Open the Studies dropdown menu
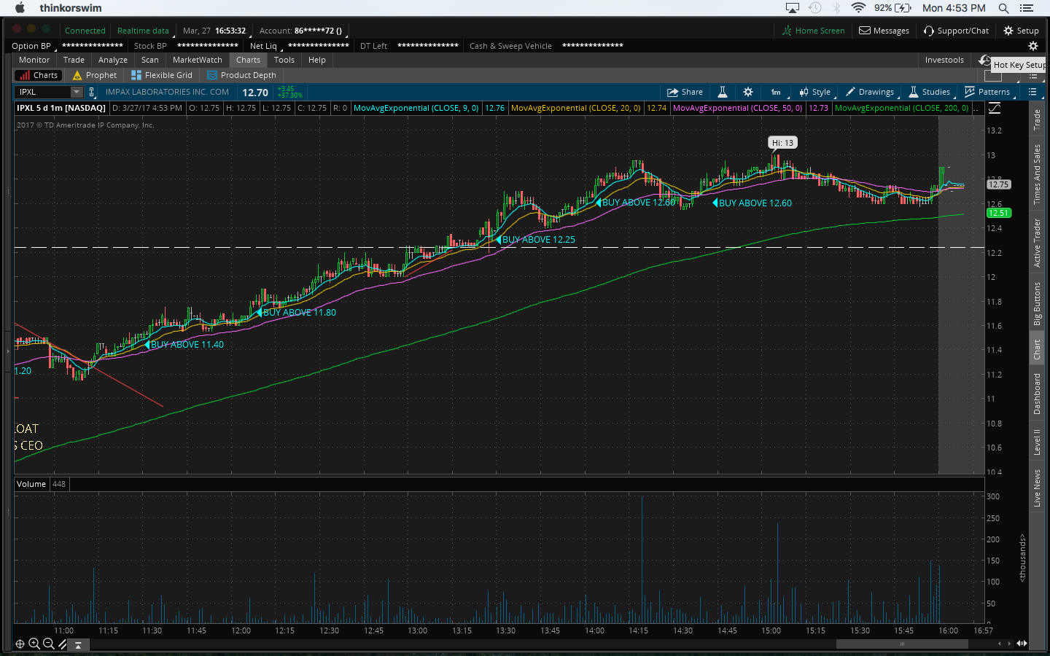1050x656 pixels. pyautogui.click(x=929, y=92)
